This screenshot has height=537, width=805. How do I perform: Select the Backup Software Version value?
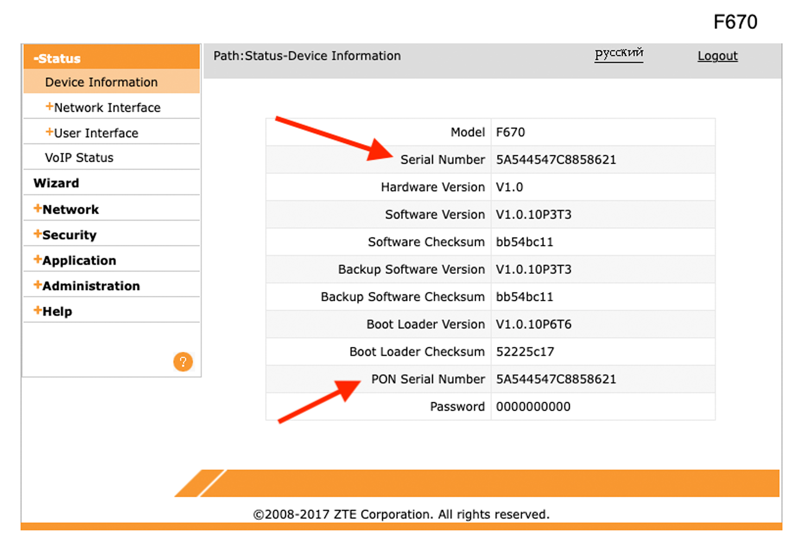pyautogui.click(x=533, y=269)
